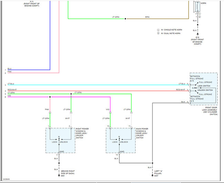Screen dimensions: 224x183
Task: Click the VIO label above main switch pin 10
Action: pyautogui.click(x=108, y=109)
